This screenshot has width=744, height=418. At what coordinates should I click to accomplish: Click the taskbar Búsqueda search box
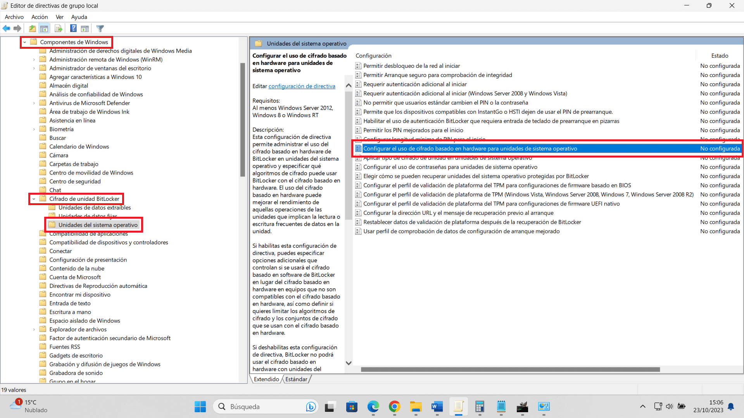(266, 406)
